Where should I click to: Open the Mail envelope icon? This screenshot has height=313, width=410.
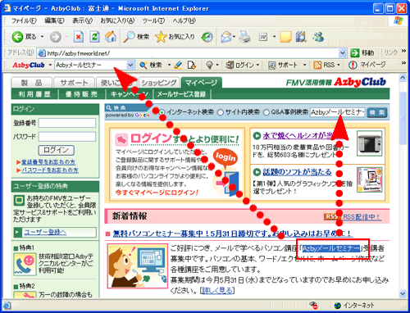(226, 37)
